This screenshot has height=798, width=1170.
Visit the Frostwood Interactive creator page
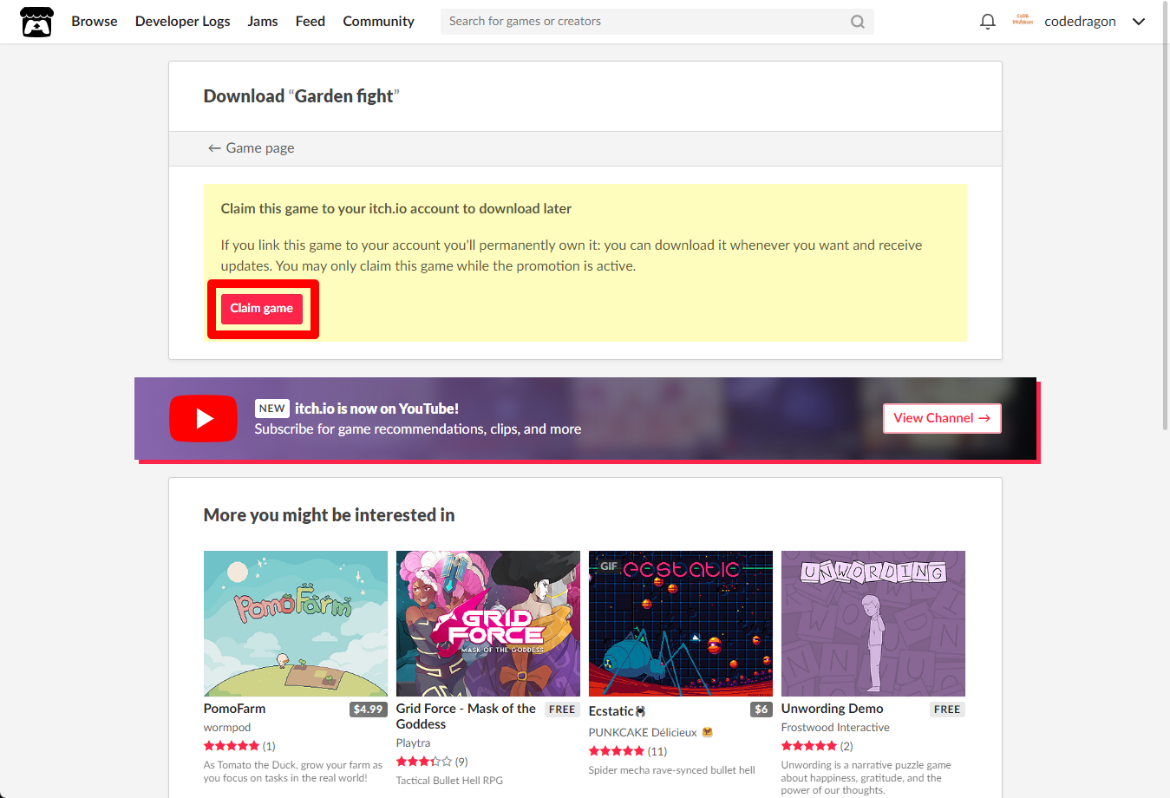coord(835,728)
